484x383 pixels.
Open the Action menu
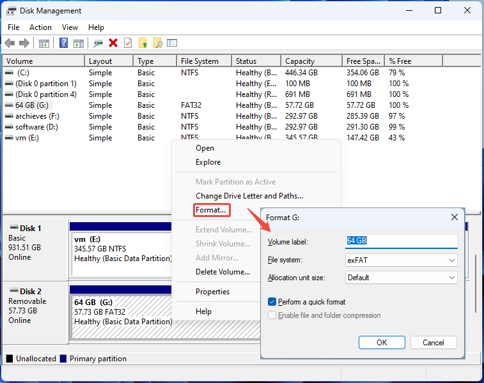(40, 27)
